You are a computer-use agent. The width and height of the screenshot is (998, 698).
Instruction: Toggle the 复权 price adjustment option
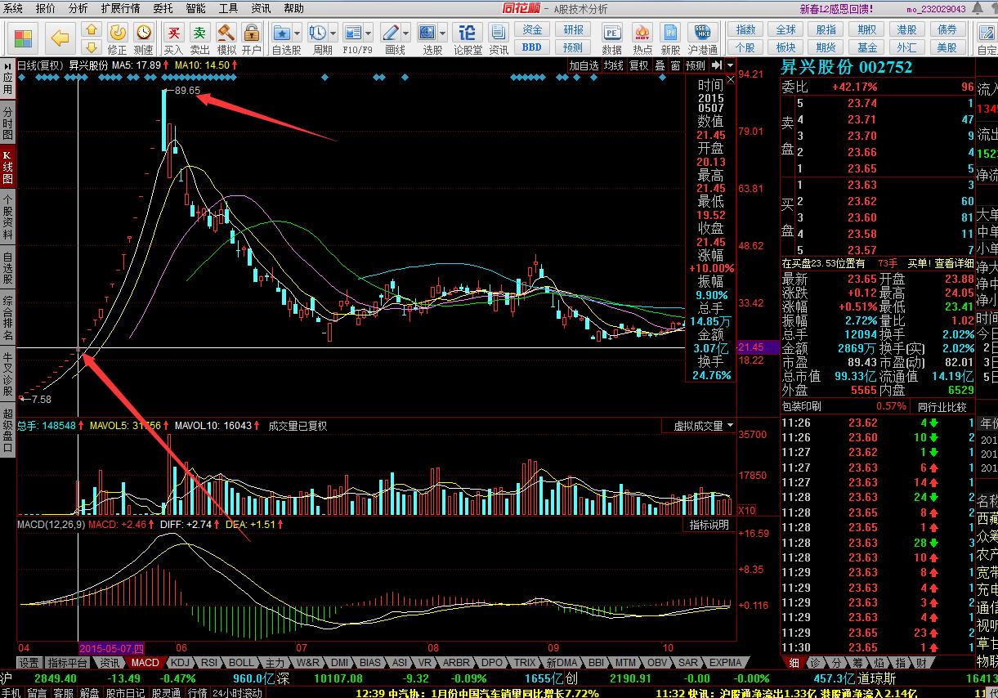638,65
